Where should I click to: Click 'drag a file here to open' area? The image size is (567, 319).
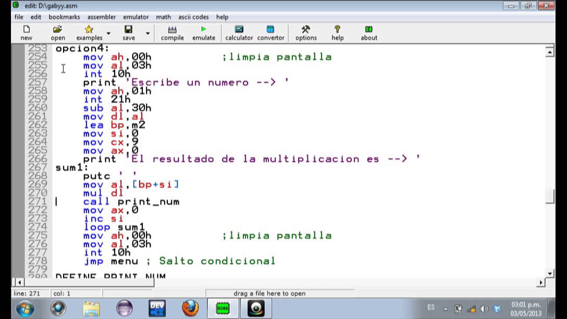(x=269, y=293)
